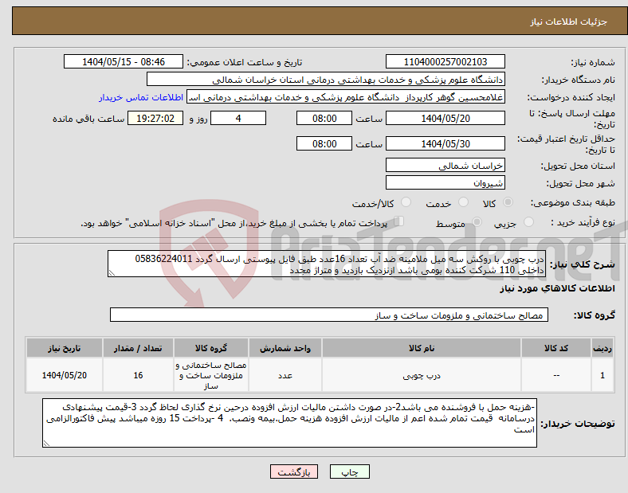This screenshot has width=628, height=493.
Task: Click the ردیف column header
Action: [x=602, y=348]
